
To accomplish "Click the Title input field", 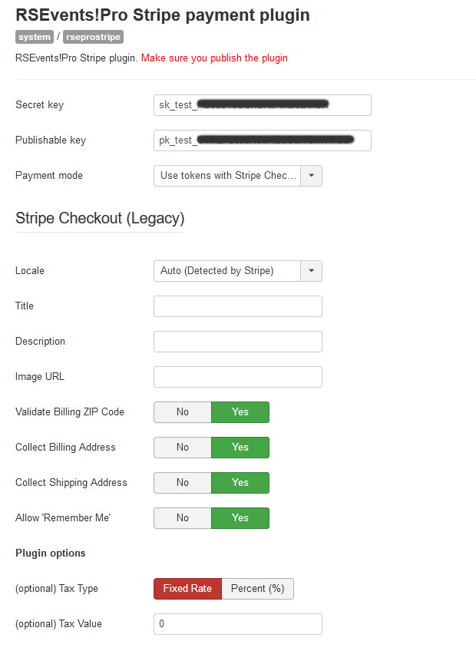I will (x=237, y=306).
